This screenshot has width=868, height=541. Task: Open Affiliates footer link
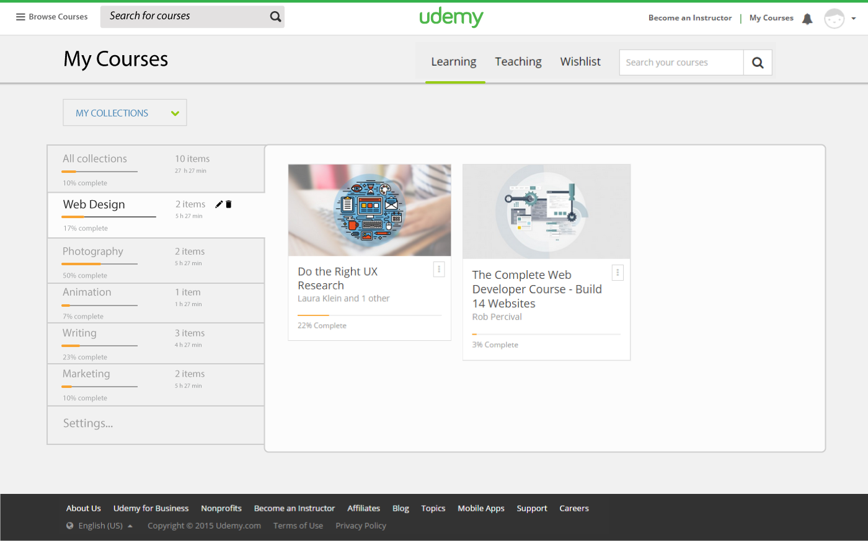364,508
